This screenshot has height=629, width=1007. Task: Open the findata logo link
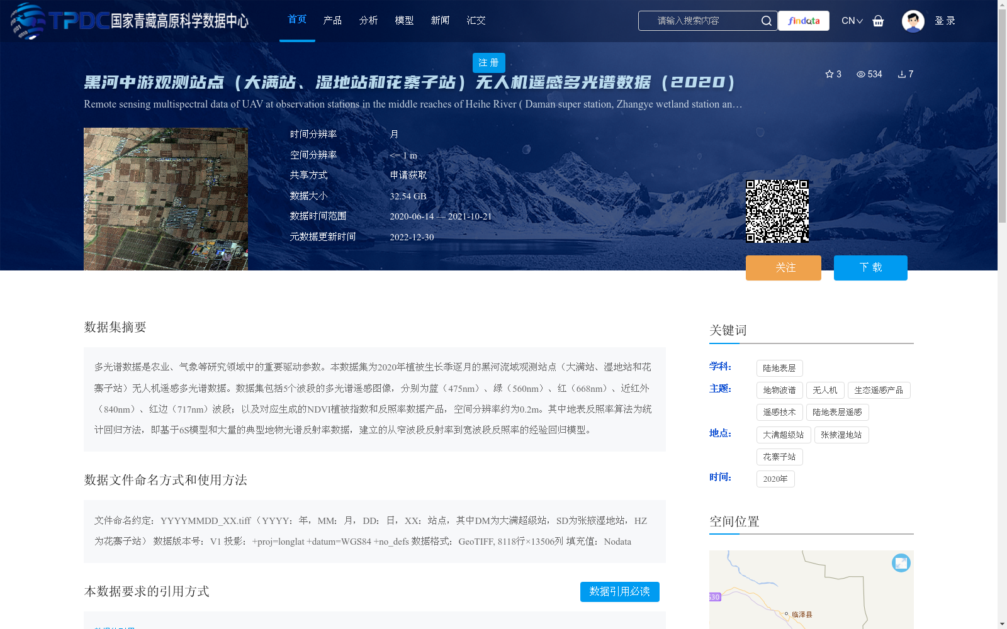click(x=804, y=21)
